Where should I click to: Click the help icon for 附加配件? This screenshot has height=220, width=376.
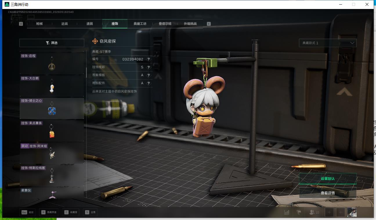pos(149,83)
